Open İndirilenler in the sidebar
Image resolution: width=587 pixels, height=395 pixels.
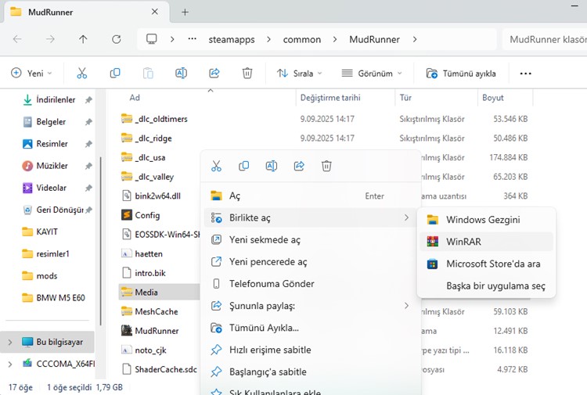point(56,100)
